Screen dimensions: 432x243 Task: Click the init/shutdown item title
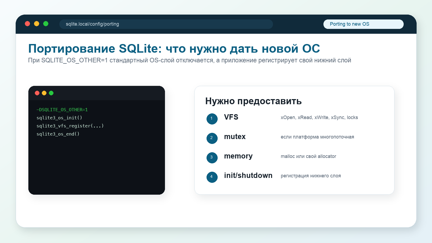[x=248, y=175]
